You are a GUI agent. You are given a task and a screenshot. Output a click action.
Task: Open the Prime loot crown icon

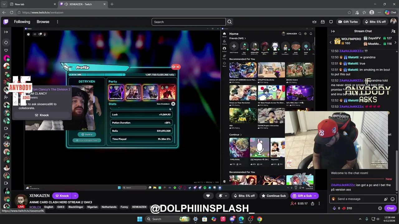point(314,22)
